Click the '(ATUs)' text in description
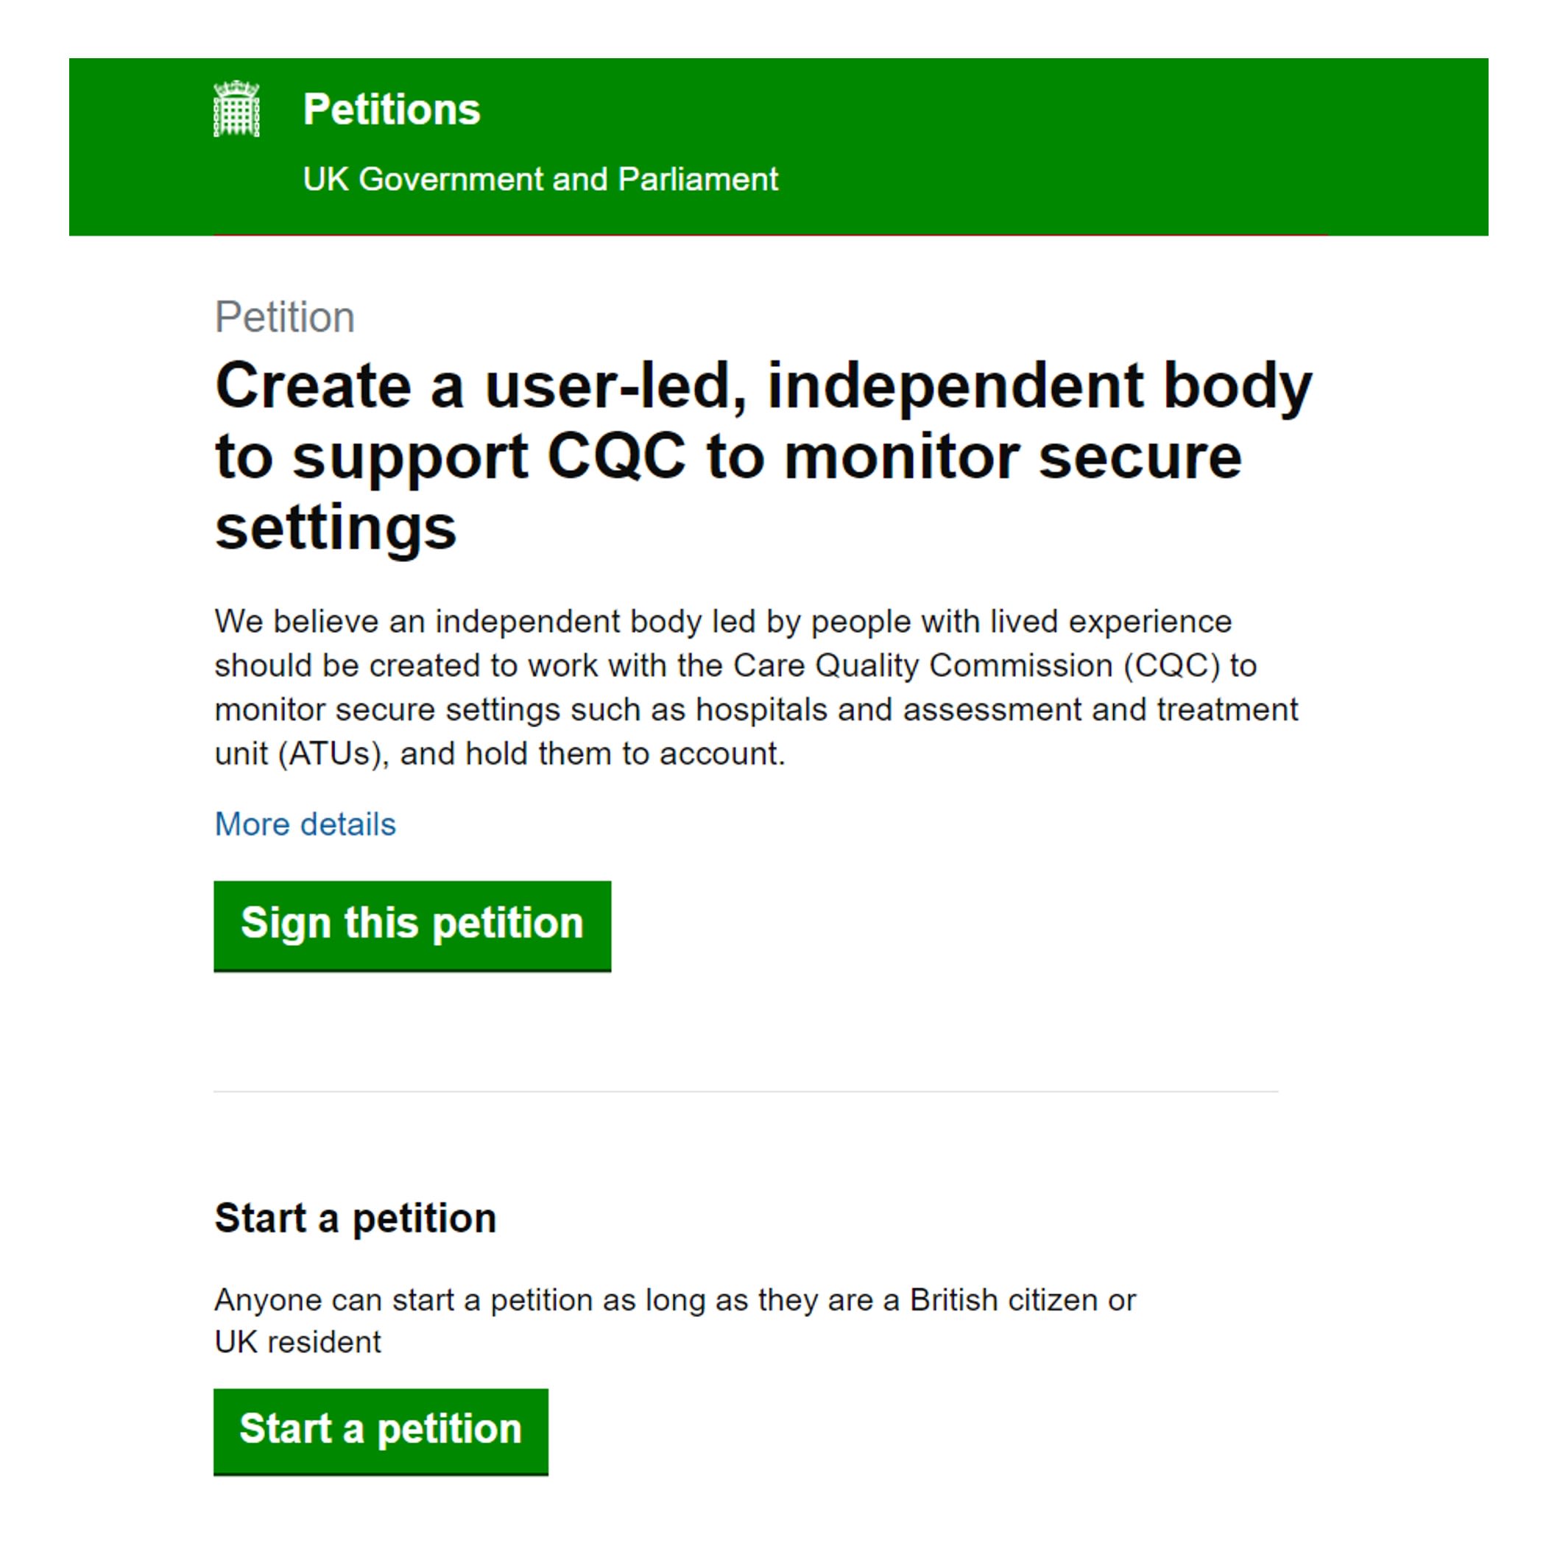Viewport: 1546px width, 1555px height. coord(329,754)
